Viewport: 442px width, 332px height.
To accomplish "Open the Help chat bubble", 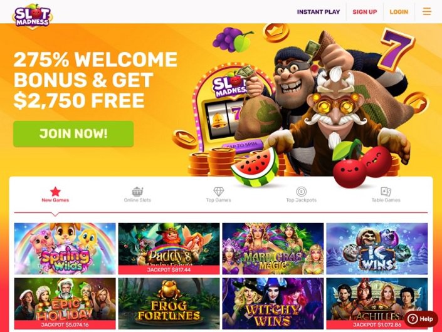I will tap(421, 319).
